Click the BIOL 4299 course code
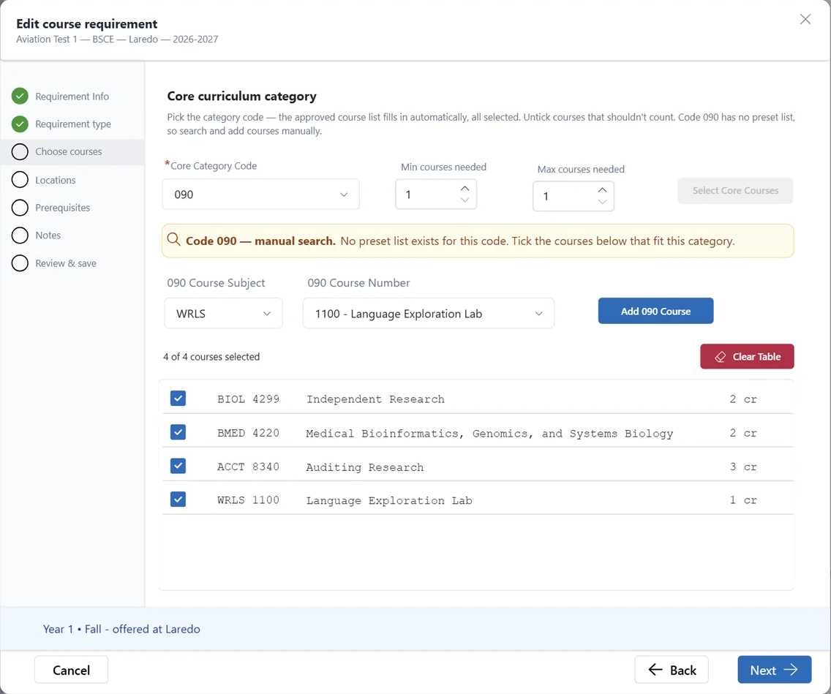 click(248, 399)
